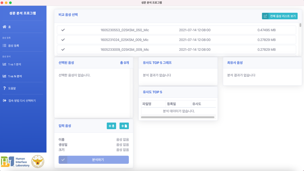Select 접속 방법 다시 선택하기
304x171 pixels.
pyautogui.click(x=23, y=101)
